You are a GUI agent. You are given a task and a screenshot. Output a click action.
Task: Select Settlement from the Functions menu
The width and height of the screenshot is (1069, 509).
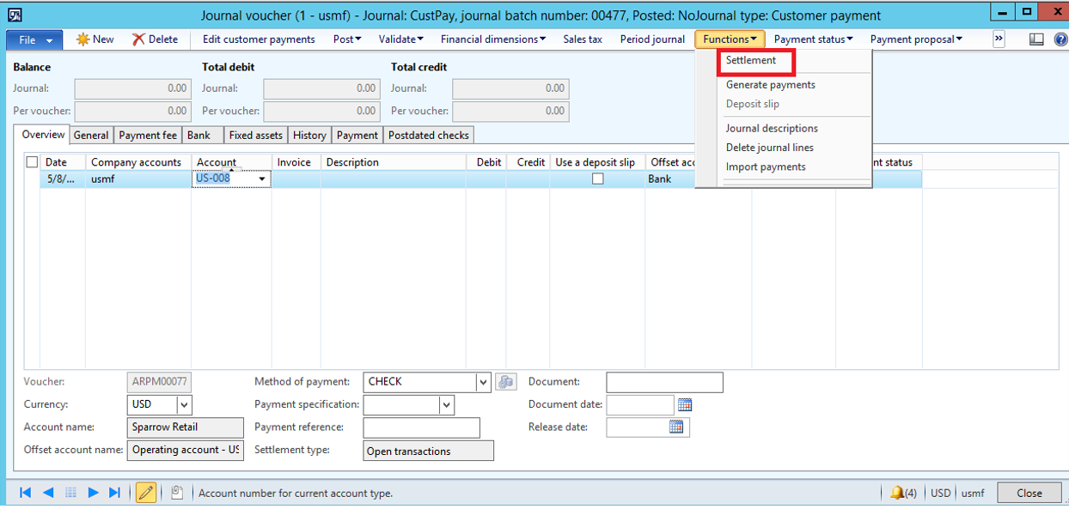751,61
